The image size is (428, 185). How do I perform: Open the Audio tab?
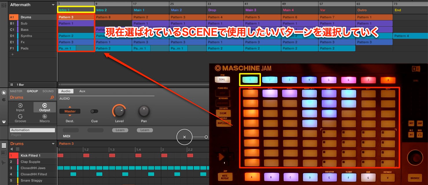(x=66, y=91)
